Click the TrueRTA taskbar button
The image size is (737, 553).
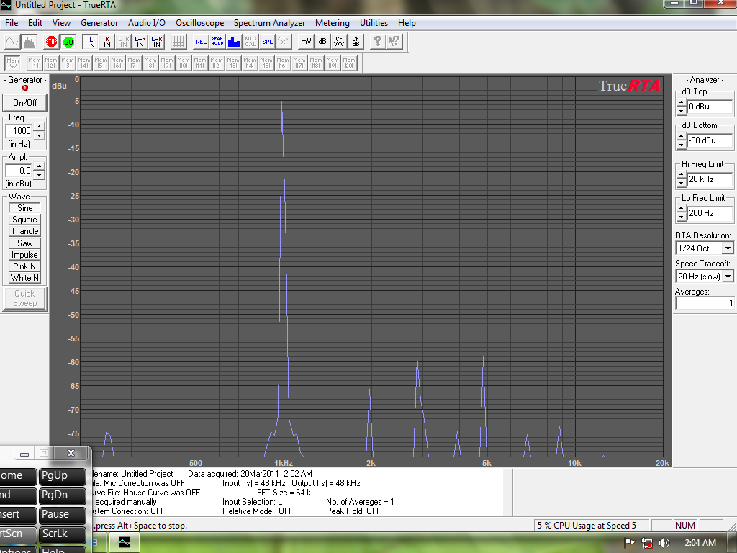tap(125, 543)
